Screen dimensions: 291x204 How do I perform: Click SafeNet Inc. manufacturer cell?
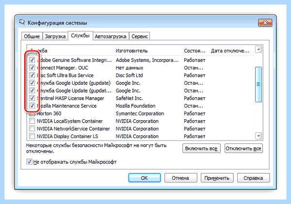(x=129, y=98)
